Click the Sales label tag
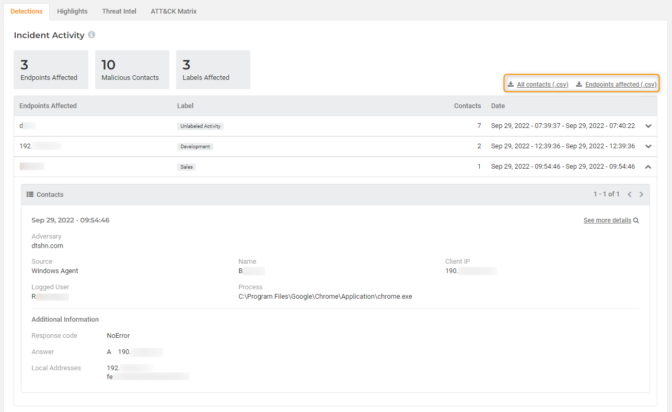The image size is (672, 412). click(187, 167)
